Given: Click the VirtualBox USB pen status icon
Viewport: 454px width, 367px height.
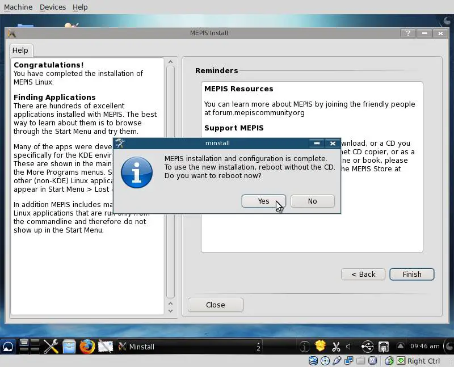Looking at the screenshot, I should pyautogui.click(x=337, y=361).
